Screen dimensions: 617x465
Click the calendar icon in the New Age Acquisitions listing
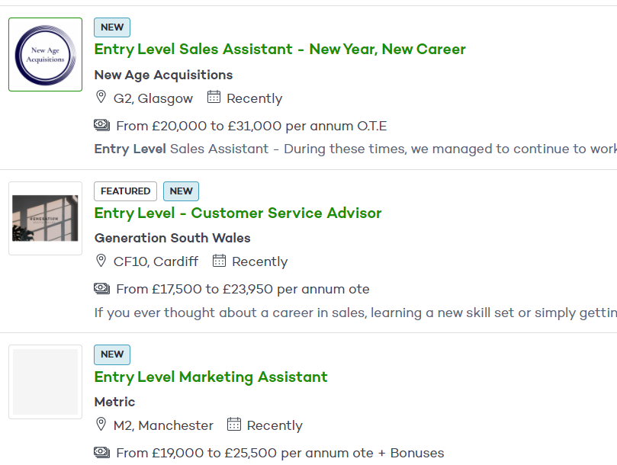point(214,98)
